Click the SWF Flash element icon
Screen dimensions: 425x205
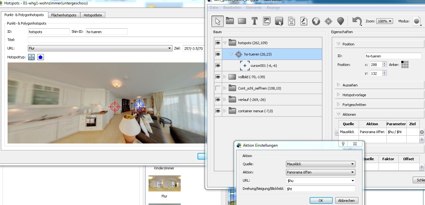click(x=304, y=21)
